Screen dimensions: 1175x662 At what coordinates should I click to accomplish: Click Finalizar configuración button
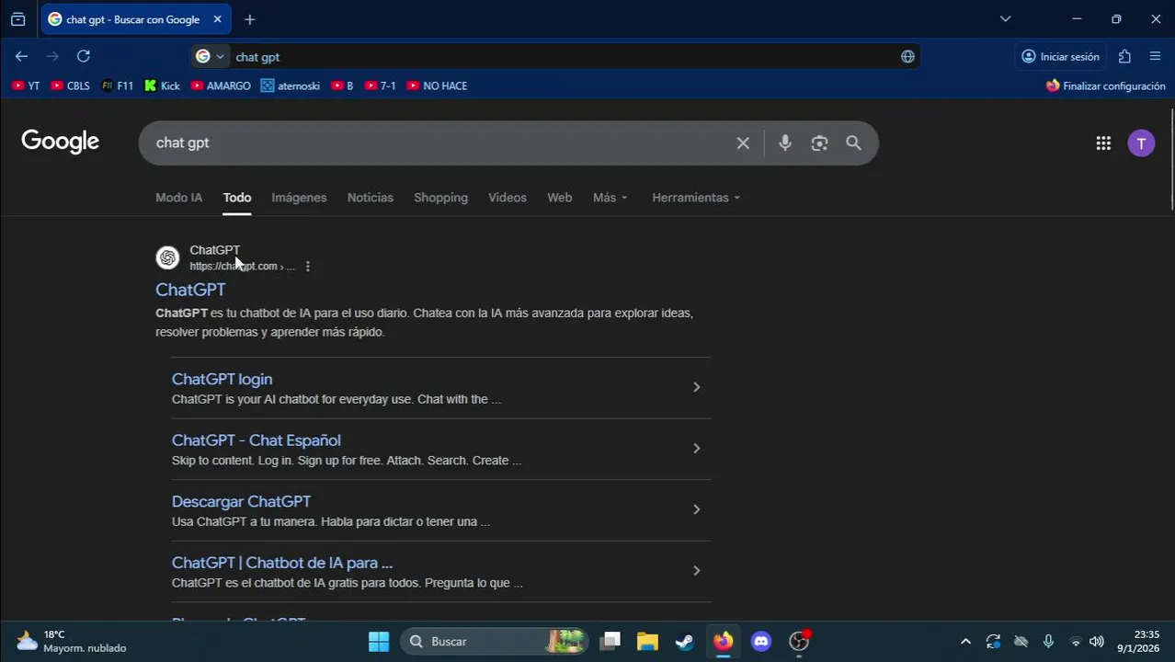coord(1106,86)
